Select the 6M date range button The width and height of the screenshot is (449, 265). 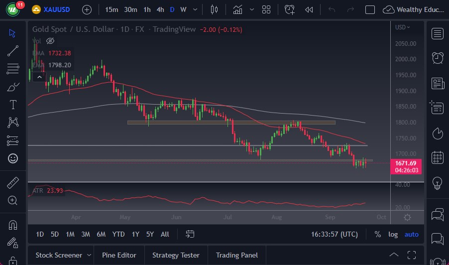point(101,234)
